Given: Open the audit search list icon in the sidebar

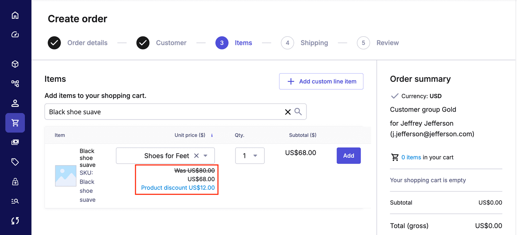Looking at the screenshot, I should (x=15, y=201).
